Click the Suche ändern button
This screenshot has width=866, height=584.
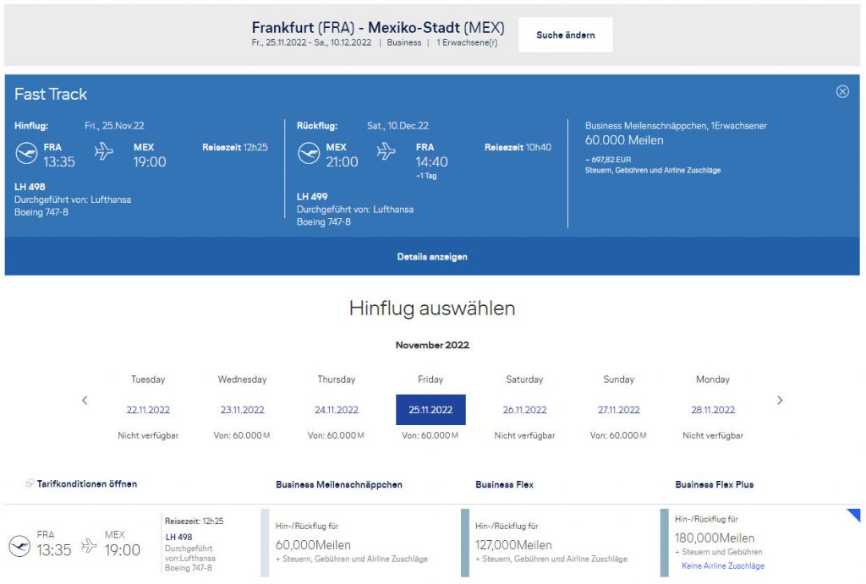566,35
